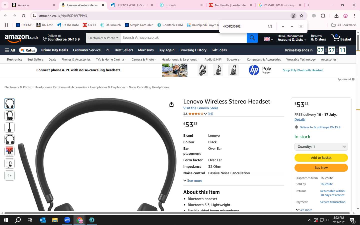Click the Buy Now button
The height and width of the screenshot is (225, 360).
[321, 168]
